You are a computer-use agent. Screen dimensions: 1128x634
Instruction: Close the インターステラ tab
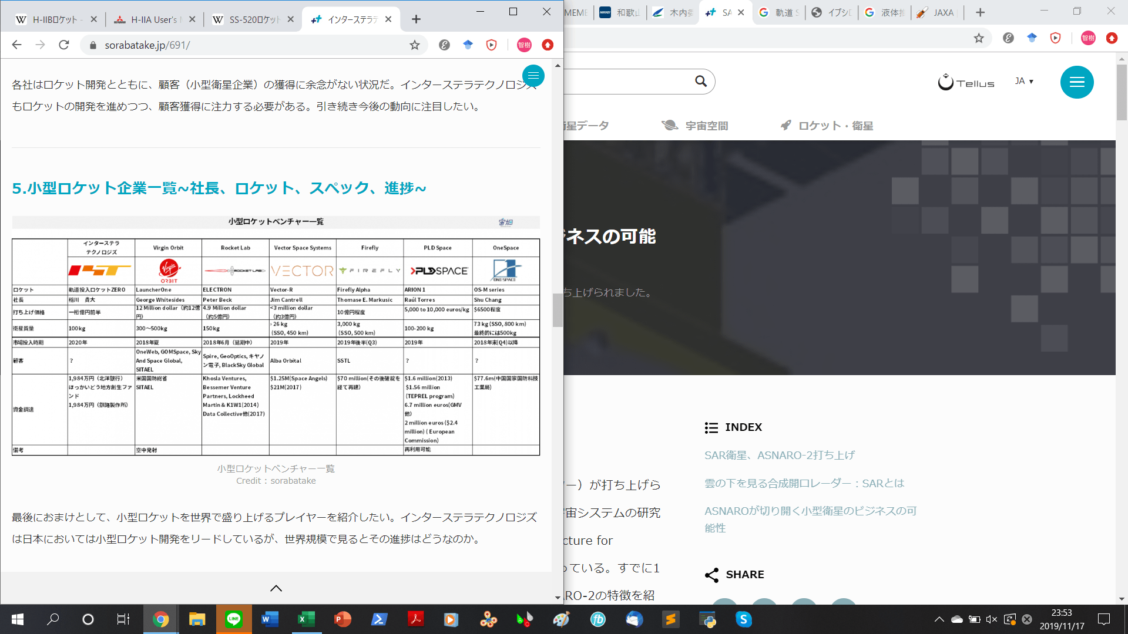tap(388, 19)
